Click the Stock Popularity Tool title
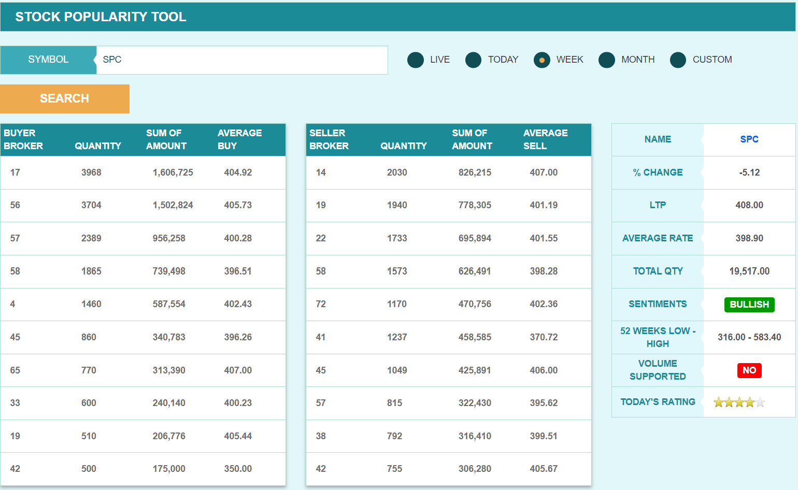Screen dimensions: 798x490 [x=101, y=17]
